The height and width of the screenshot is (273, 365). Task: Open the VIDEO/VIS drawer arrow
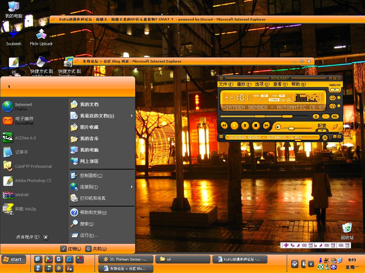click(335, 90)
